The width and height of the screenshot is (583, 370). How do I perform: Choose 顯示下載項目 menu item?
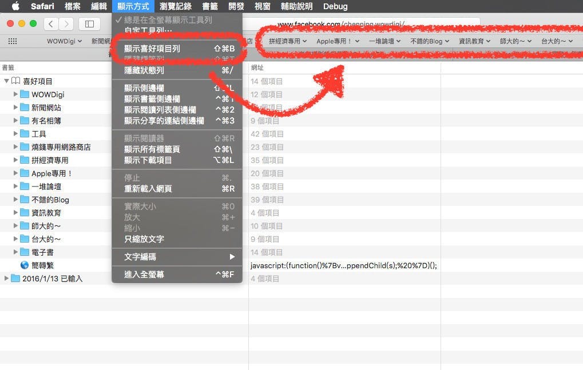177,160
